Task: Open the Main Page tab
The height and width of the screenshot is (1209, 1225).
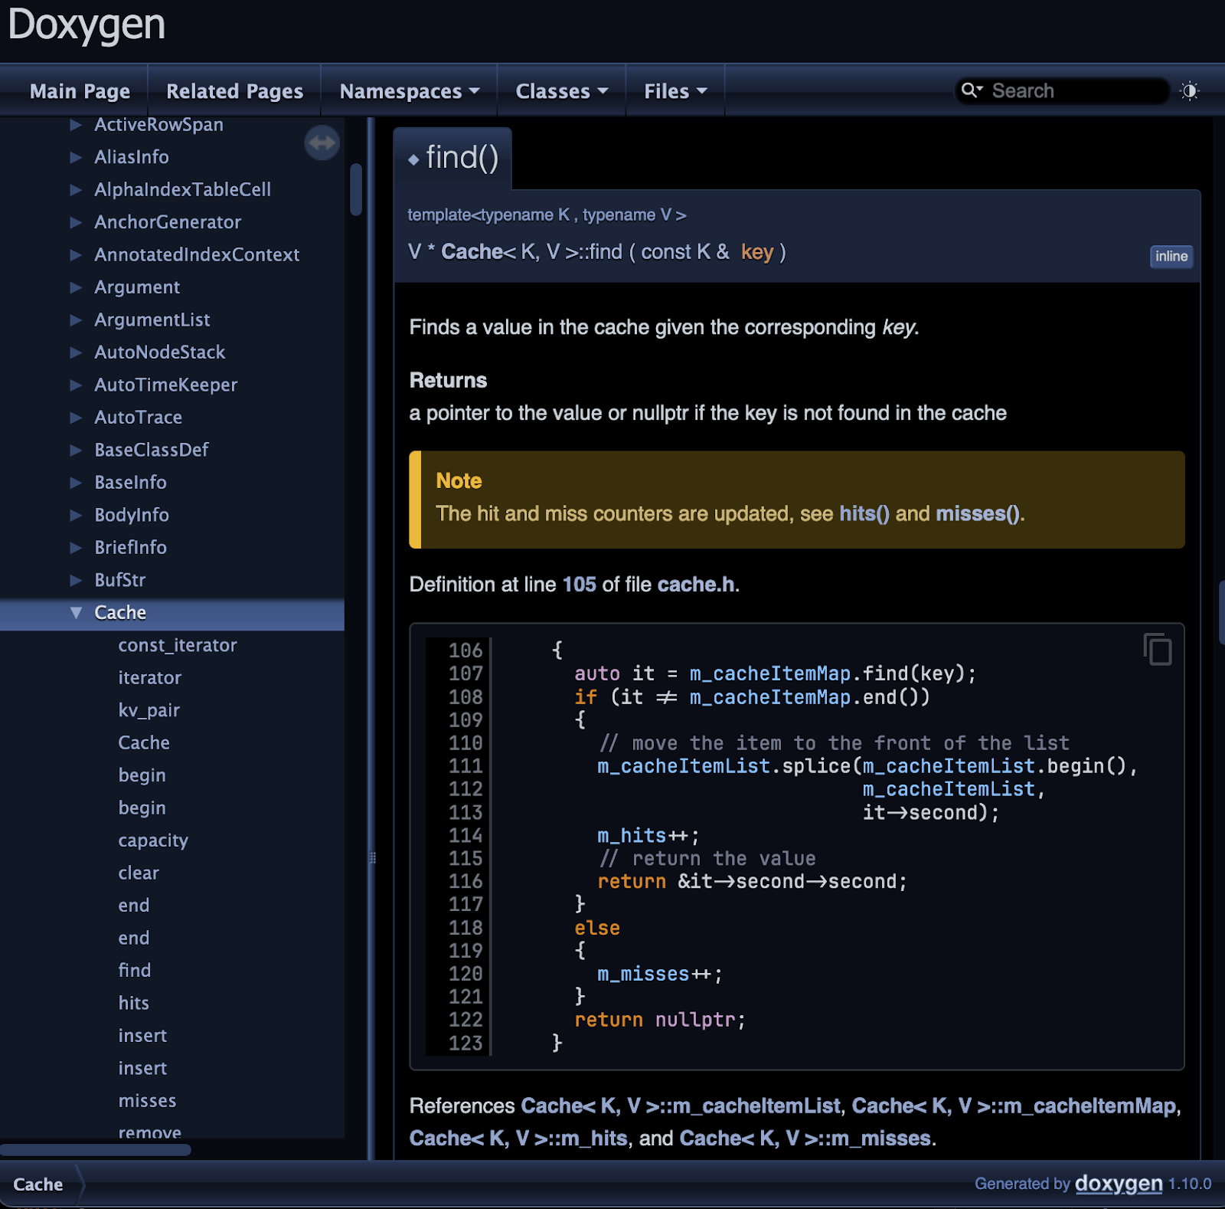Action: point(80,91)
